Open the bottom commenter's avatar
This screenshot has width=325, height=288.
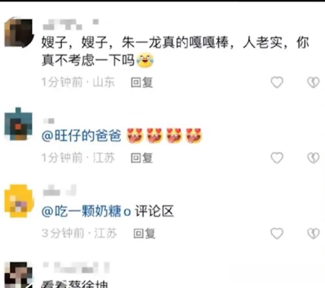coord(18,275)
